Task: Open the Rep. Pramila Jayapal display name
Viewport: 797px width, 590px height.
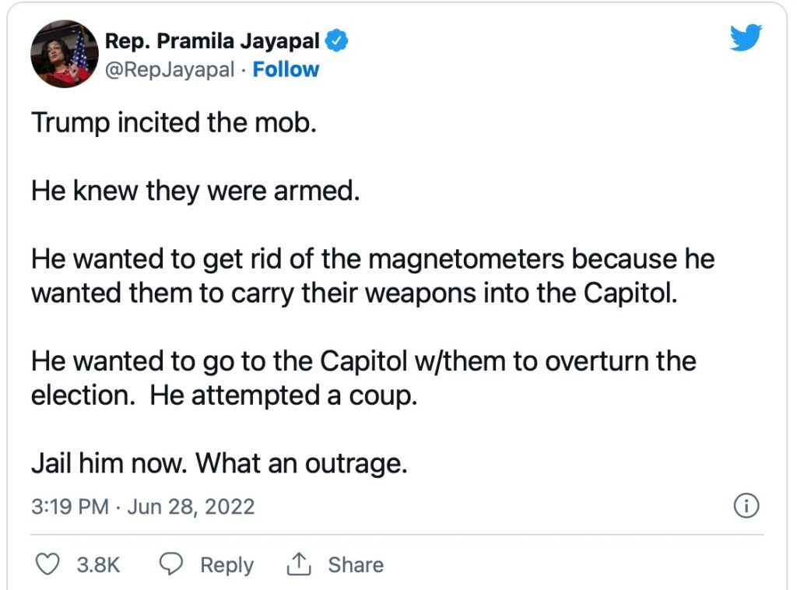Action: click(211, 40)
